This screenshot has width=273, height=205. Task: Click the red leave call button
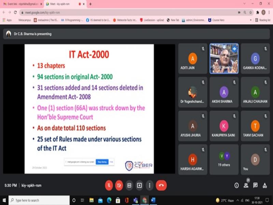pos(161,185)
